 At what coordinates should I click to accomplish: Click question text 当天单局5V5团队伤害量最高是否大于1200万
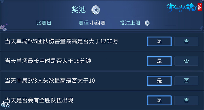61,41
